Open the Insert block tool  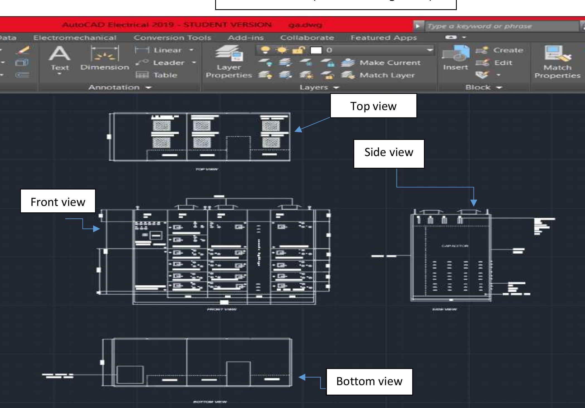[455, 59]
